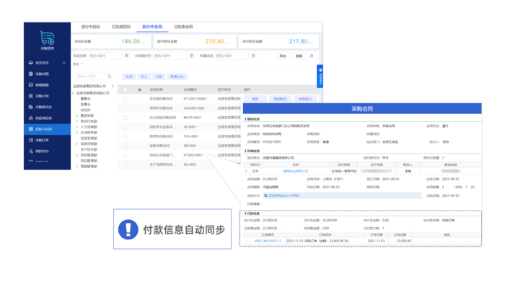505x282 pixels.
Task: Click the double-chevron icon beside the 重置 button
Action: tap(312, 56)
